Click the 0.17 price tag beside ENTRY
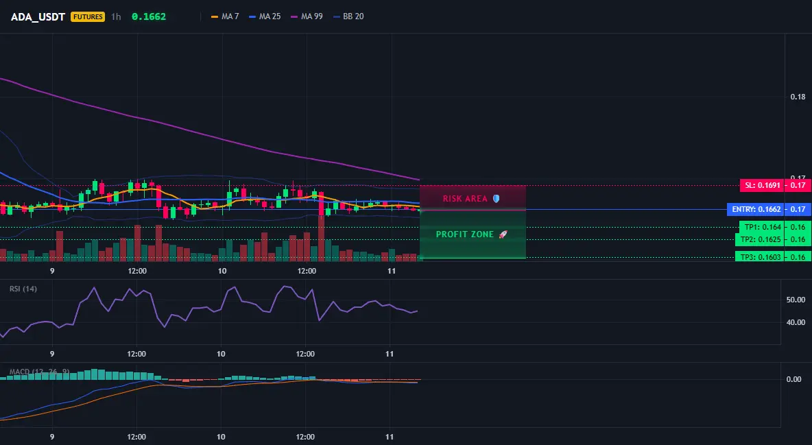The height and width of the screenshot is (445, 812). 798,209
